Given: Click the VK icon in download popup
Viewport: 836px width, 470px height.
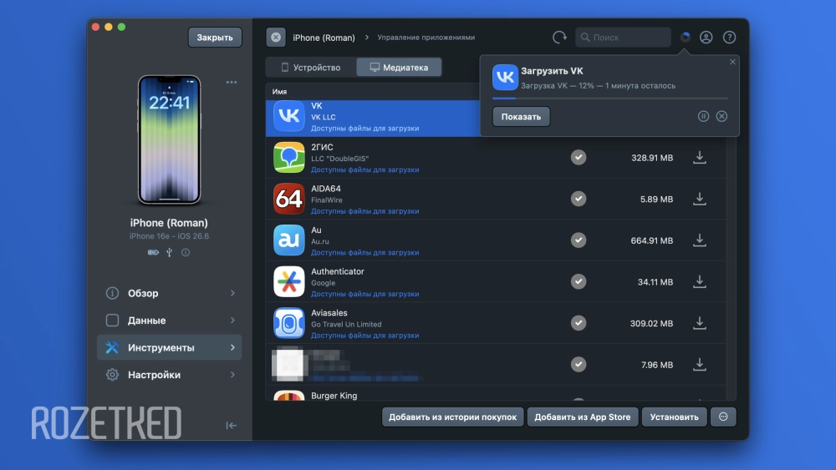Looking at the screenshot, I should [x=505, y=78].
